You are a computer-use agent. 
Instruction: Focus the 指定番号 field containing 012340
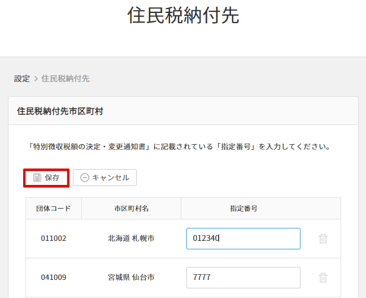pyautogui.click(x=243, y=239)
